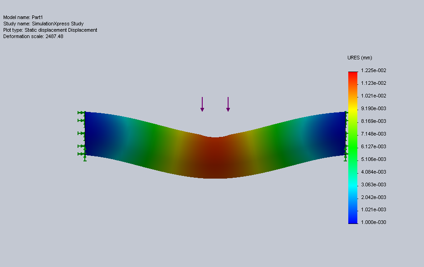Click the right purple load arrow
This screenshot has height=267, width=424.
pos(228,104)
